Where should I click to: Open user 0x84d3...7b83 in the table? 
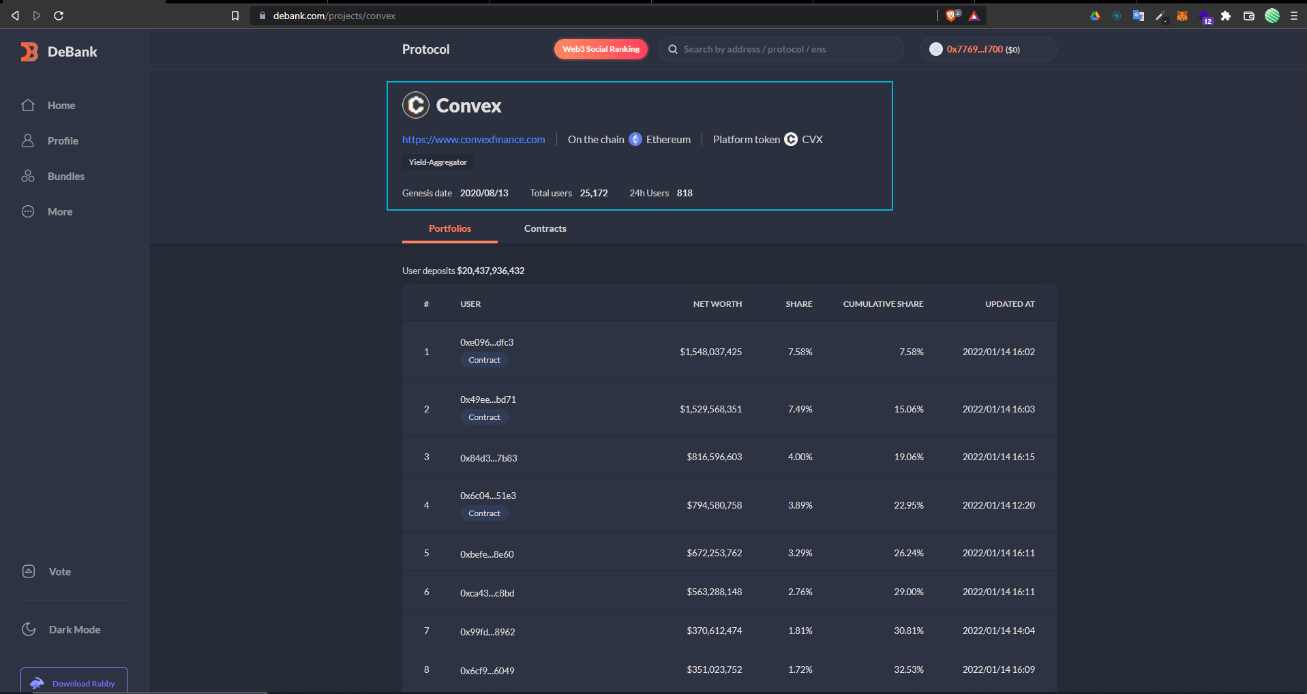(x=488, y=458)
